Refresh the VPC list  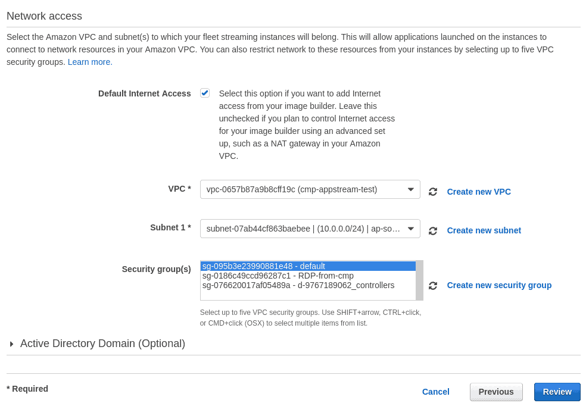[433, 192]
